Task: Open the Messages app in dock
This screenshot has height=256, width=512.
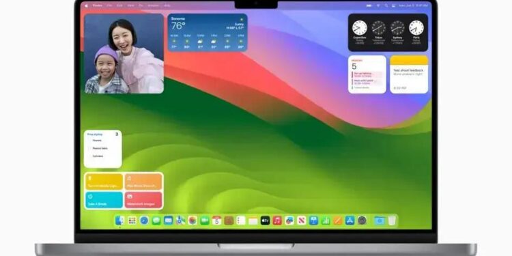Action: pos(156,221)
